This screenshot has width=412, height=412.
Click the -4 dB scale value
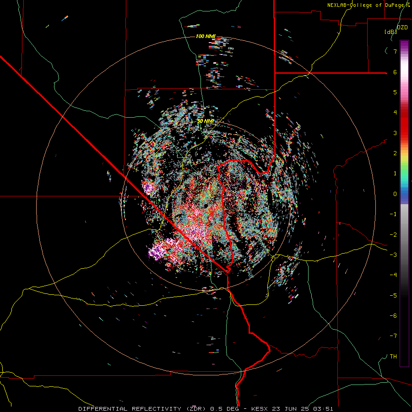click(x=393, y=275)
